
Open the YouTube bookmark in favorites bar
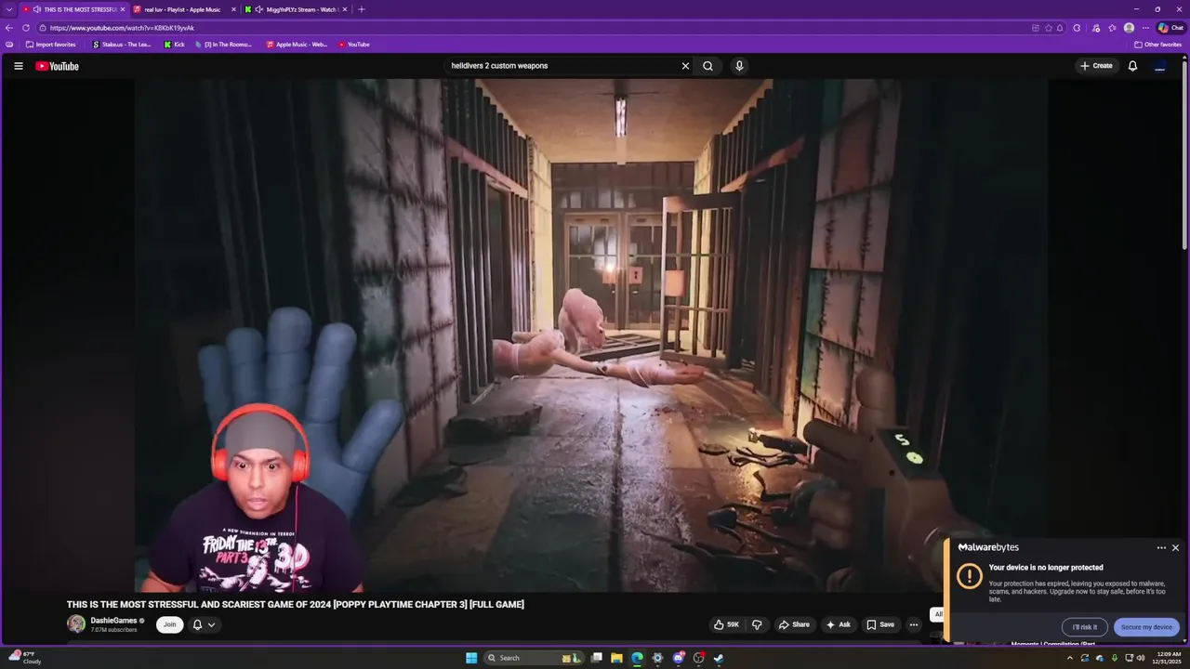354,45
